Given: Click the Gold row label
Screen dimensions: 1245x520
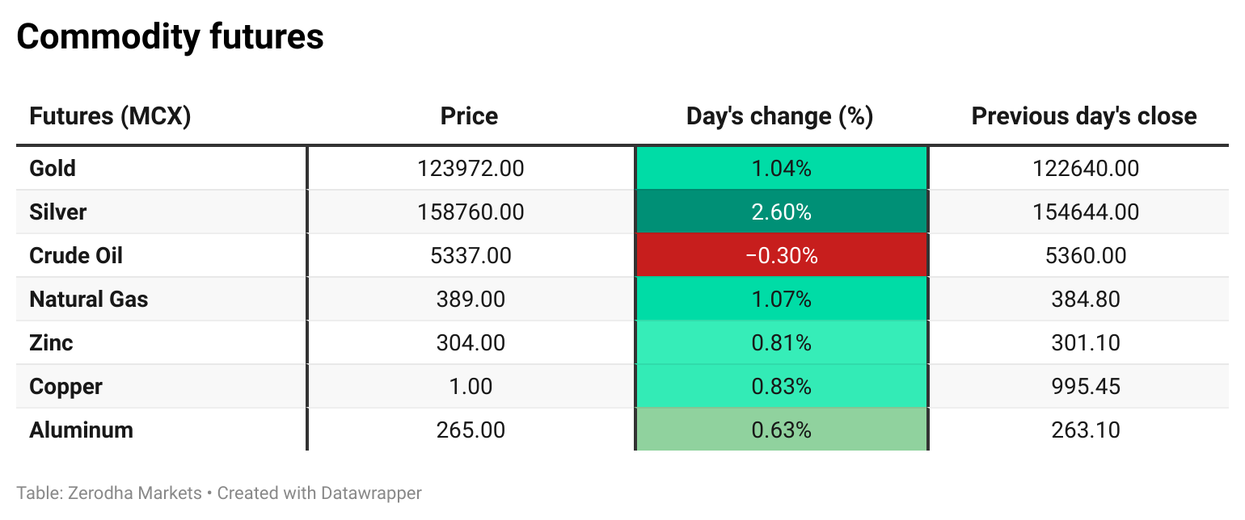Looking at the screenshot, I should (x=53, y=169).
